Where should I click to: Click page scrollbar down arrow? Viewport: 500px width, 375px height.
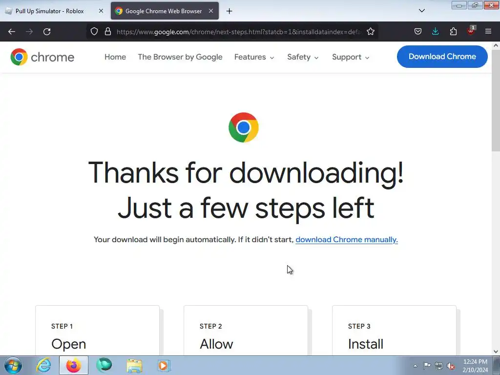(x=496, y=352)
